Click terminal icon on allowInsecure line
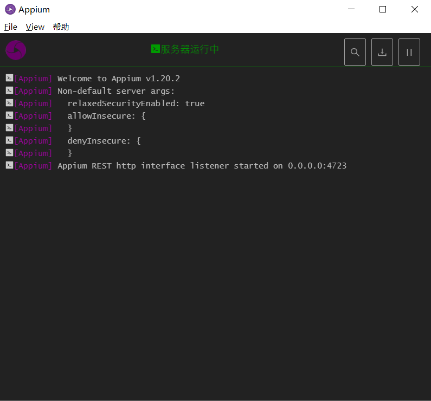The image size is (431, 401). tap(9, 115)
